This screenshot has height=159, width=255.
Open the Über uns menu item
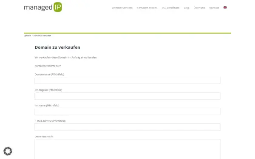[199, 8]
